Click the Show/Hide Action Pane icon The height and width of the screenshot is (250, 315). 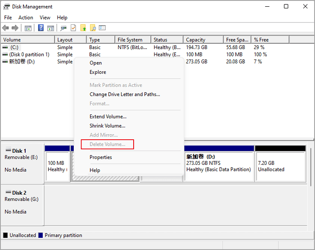click(x=50, y=28)
